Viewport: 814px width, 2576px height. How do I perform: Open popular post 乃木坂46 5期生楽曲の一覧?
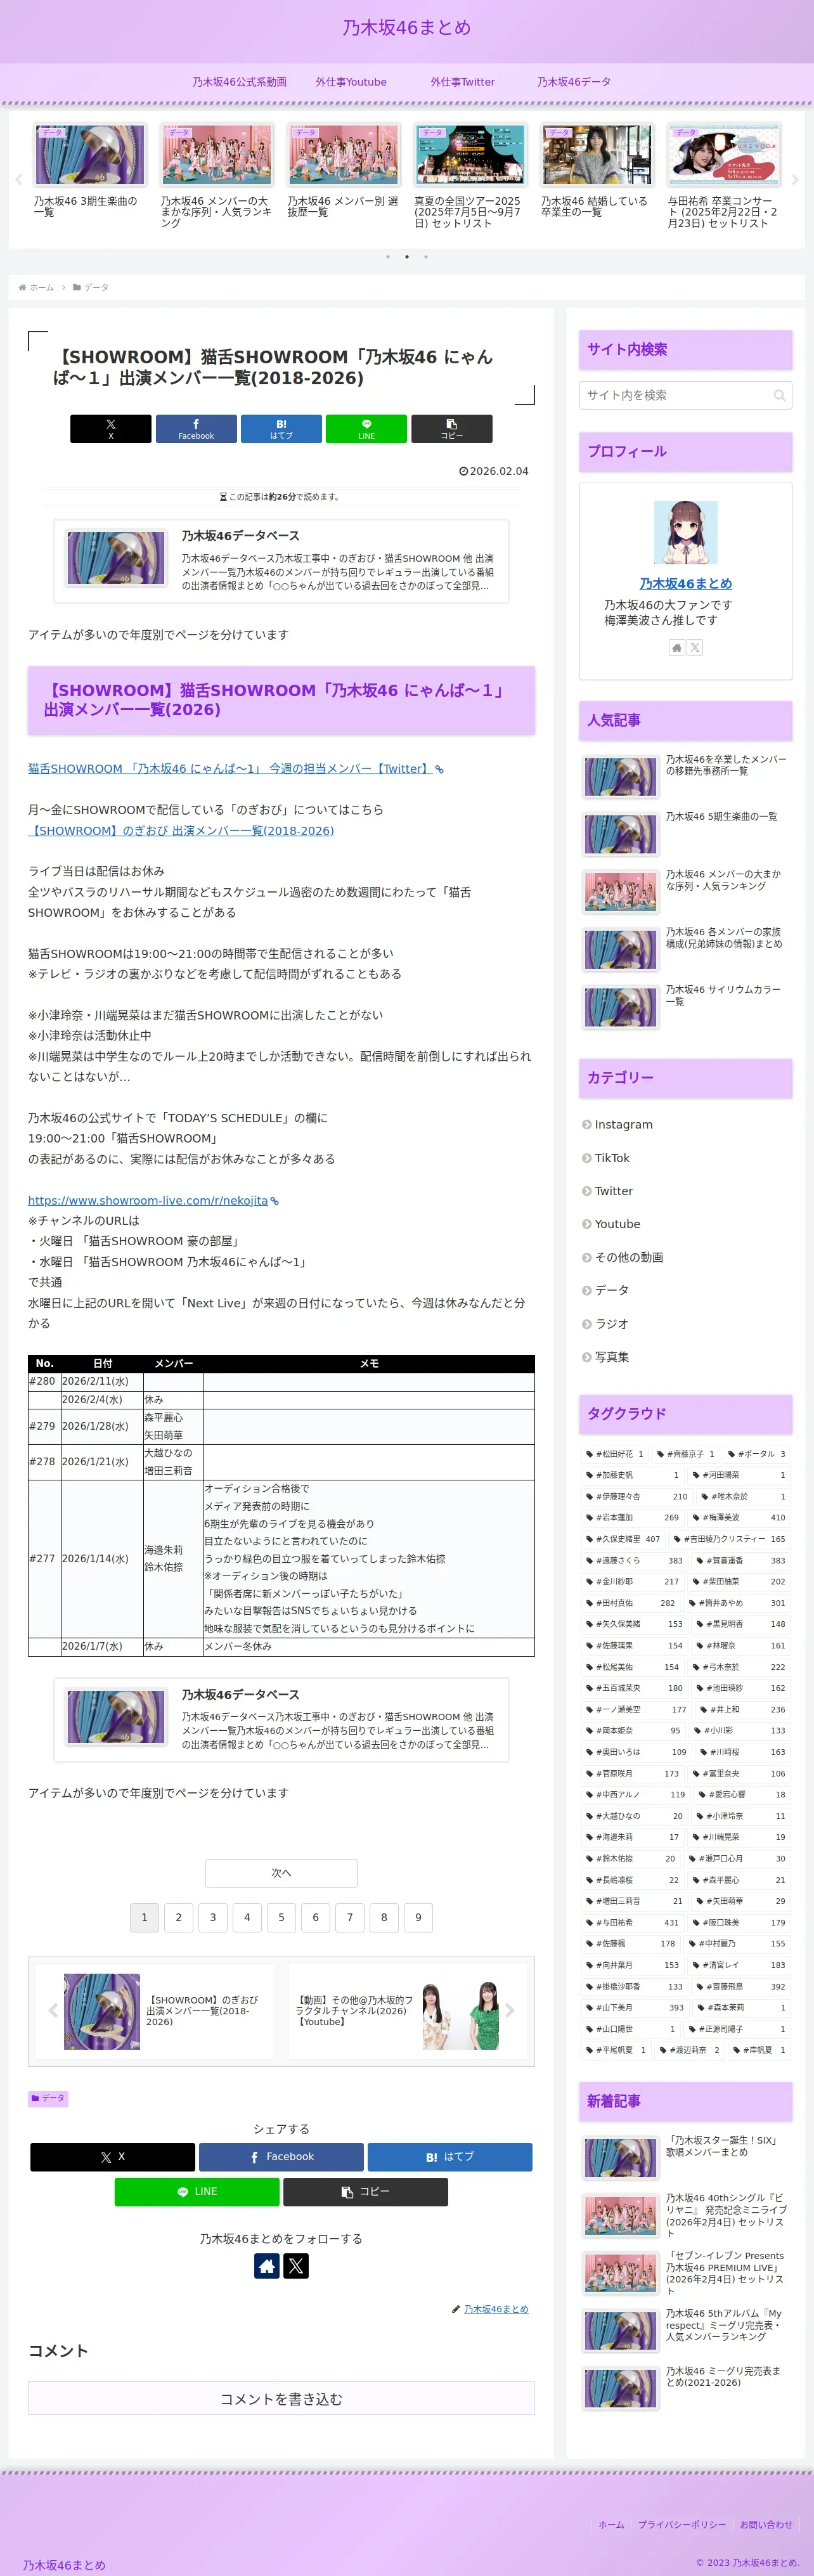point(685,834)
